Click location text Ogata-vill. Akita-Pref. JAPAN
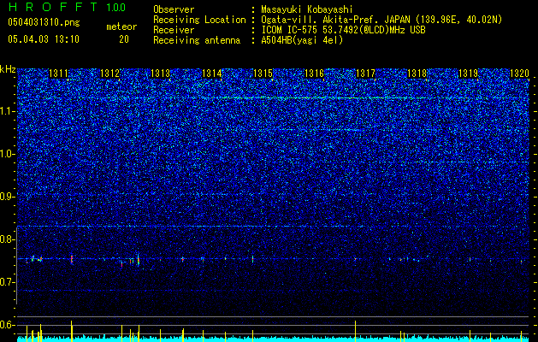 tap(335, 20)
